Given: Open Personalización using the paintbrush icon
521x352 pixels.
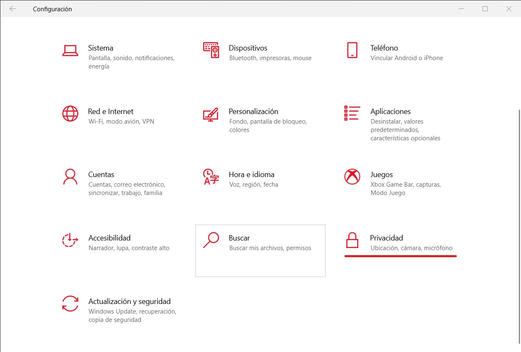Looking at the screenshot, I should (211, 114).
